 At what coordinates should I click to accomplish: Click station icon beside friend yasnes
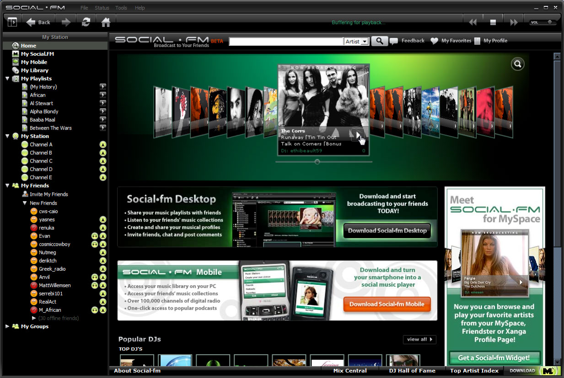tap(103, 220)
